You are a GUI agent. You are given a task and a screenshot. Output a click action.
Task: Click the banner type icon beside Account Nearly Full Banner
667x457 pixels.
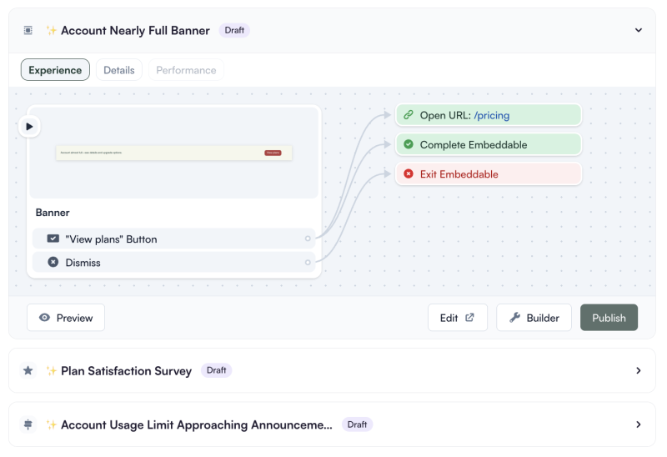28,30
